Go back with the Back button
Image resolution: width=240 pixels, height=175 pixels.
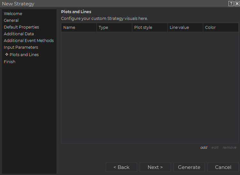click(x=121, y=167)
